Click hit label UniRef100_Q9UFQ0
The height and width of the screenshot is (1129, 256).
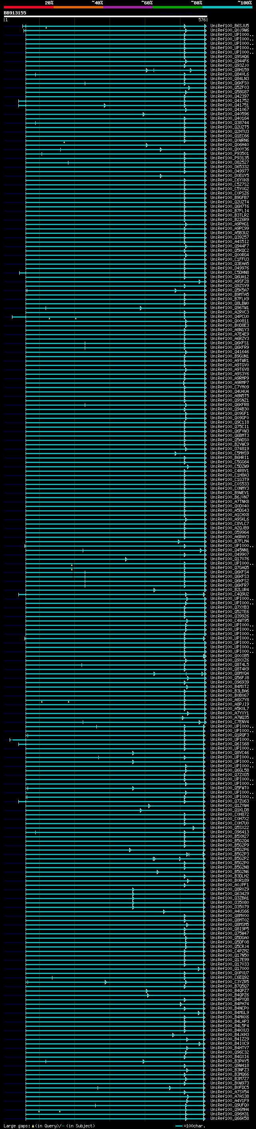click(x=230, y=1105)
